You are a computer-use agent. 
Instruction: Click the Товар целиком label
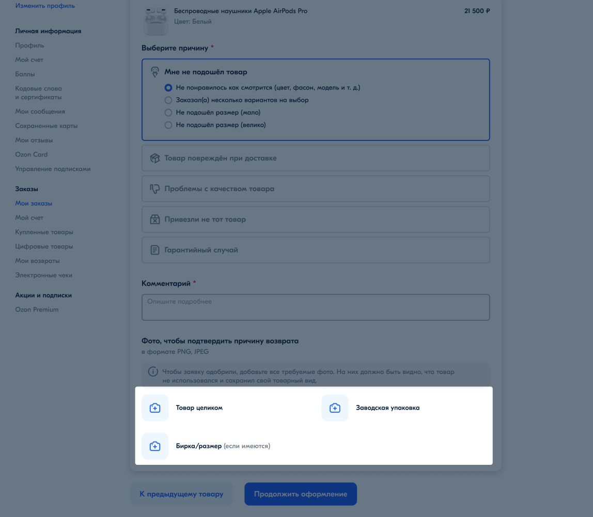(199, 408)
